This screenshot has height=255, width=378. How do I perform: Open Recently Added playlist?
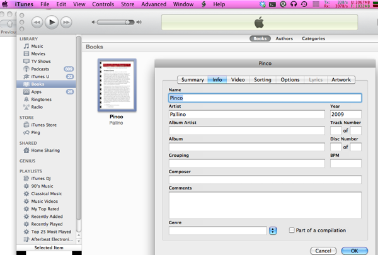pos(47,217)
